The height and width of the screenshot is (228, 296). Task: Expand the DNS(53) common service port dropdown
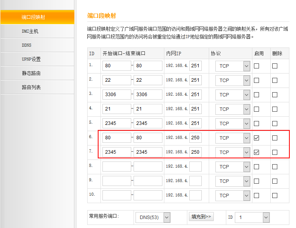[153, 217]
